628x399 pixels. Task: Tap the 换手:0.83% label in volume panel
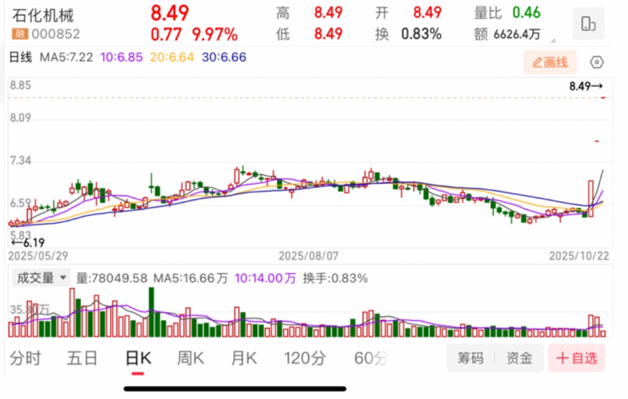click(335, 278)
